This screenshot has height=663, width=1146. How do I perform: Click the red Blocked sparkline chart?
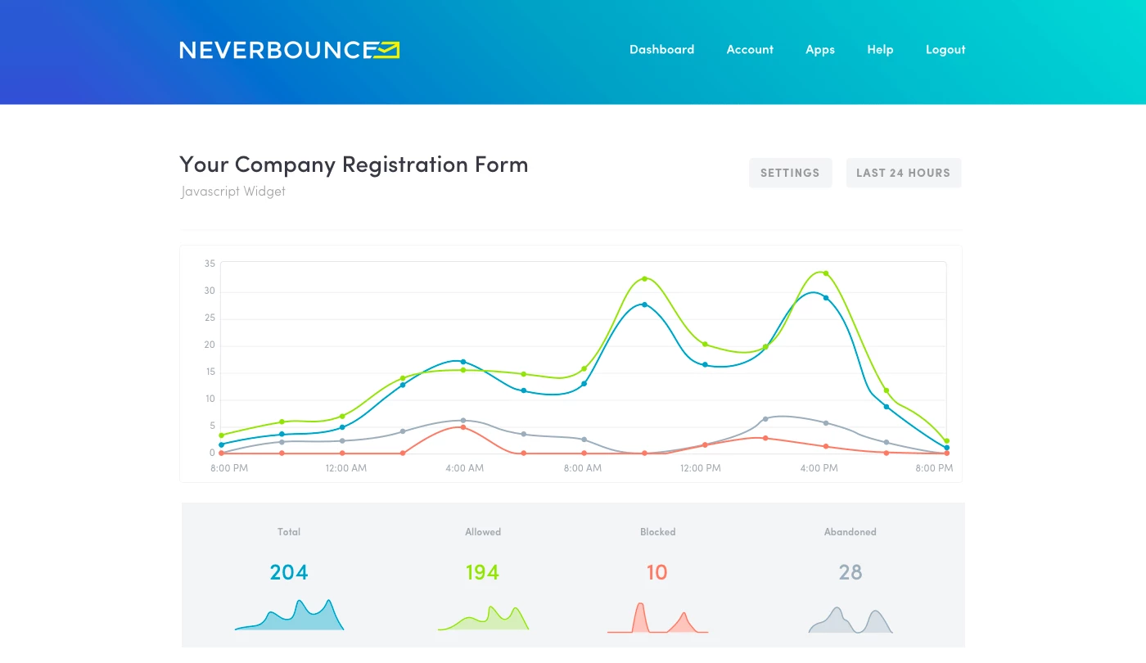[x=657, y=620]
